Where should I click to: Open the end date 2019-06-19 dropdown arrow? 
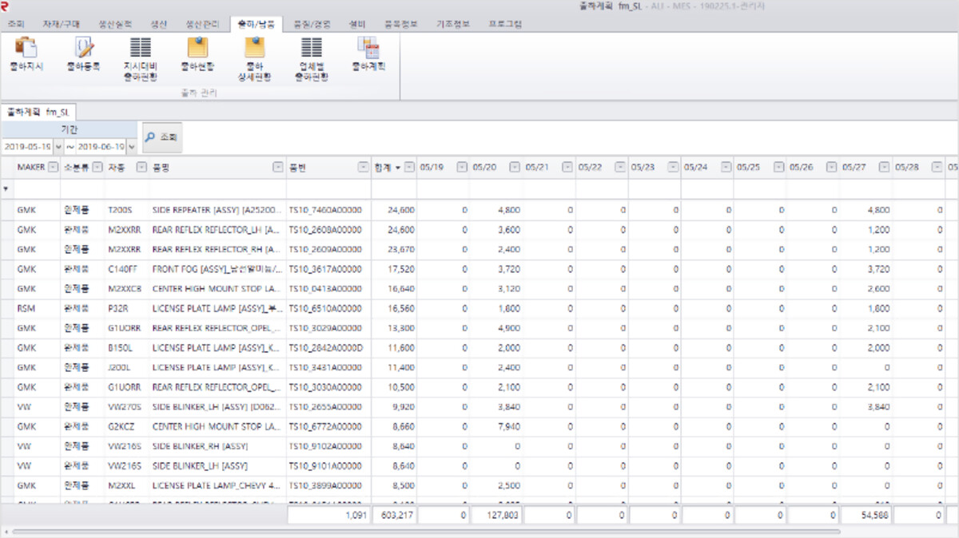(131, 147)
